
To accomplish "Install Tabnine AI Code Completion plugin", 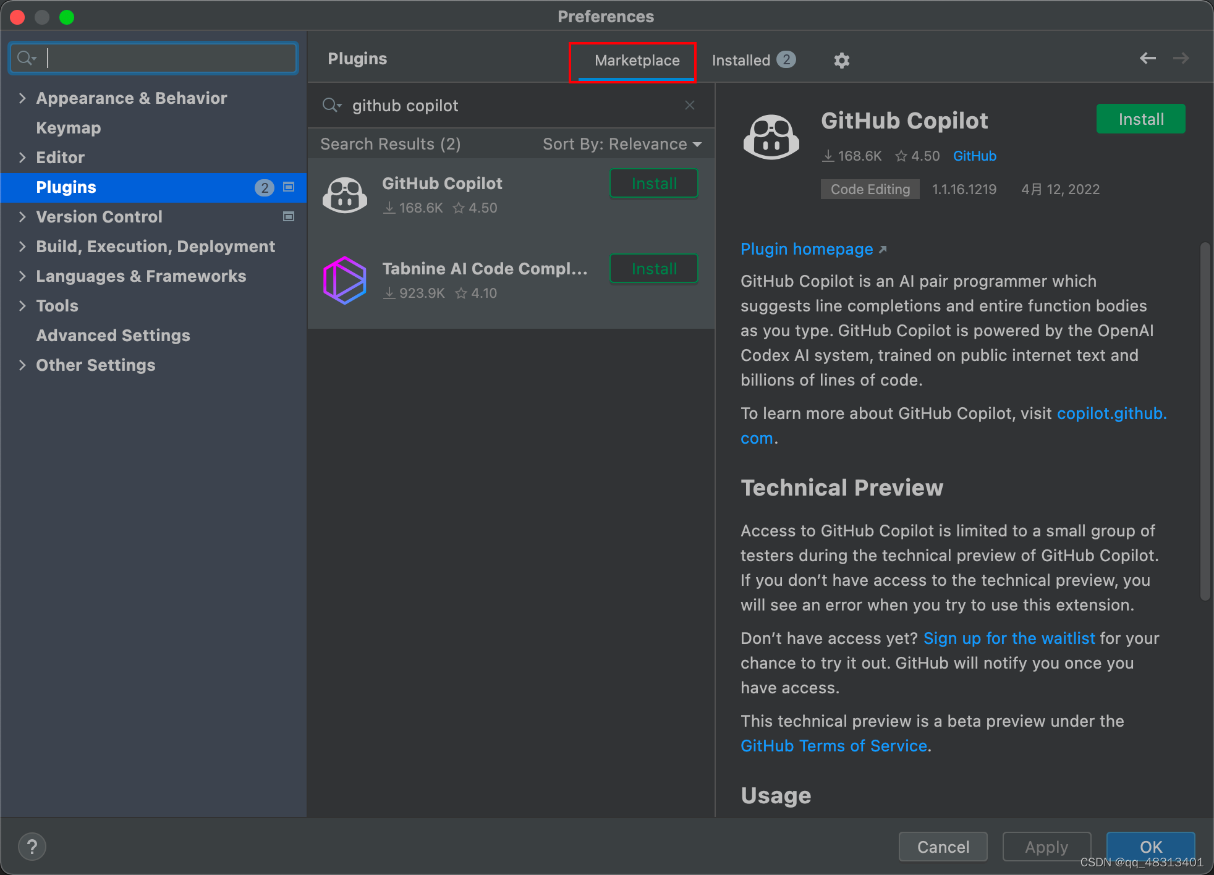I will (654, 269).
